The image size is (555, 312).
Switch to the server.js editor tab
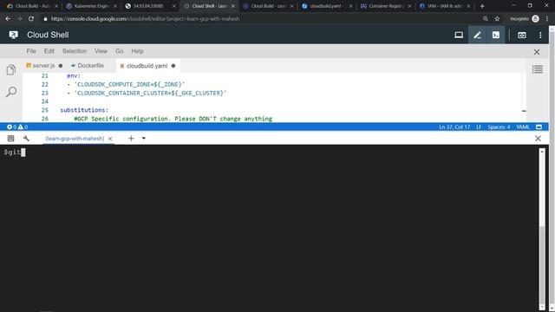coord(43,66)
